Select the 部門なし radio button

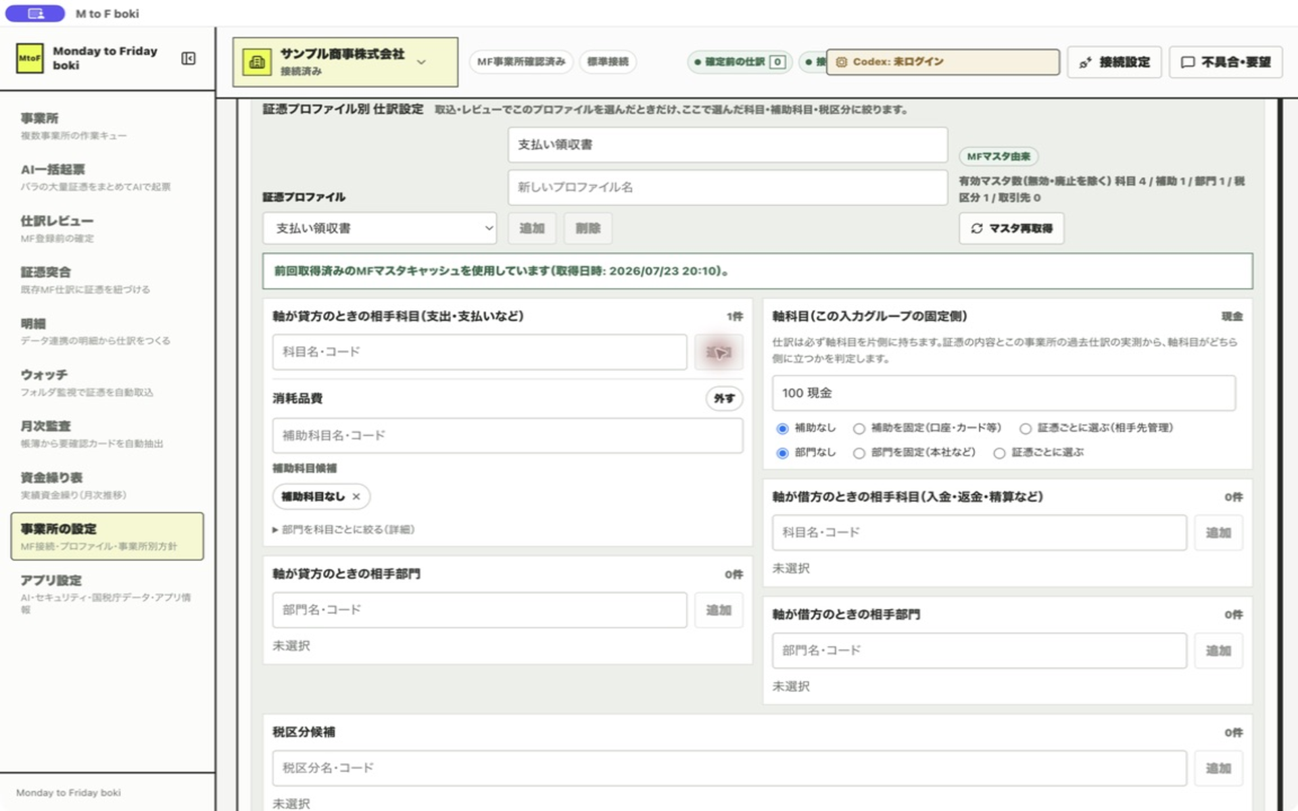782,453
